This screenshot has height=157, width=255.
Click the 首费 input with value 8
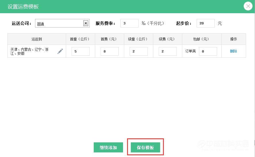(110, 51)
